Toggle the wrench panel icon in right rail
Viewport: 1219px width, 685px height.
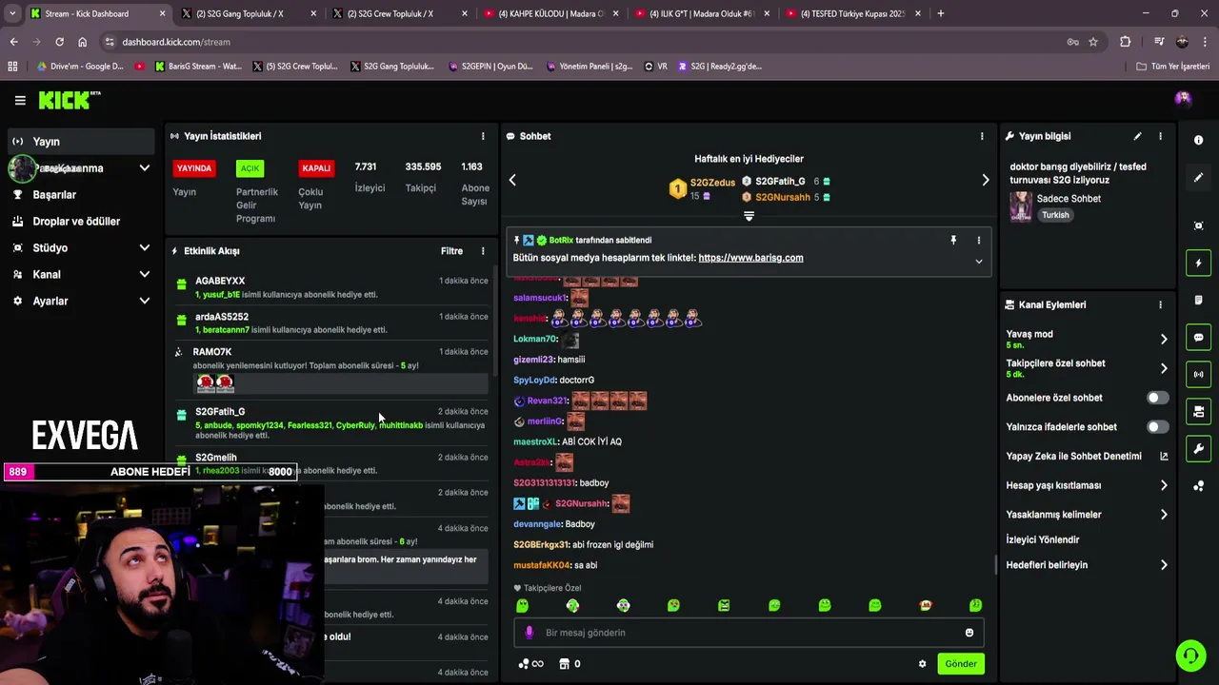[x=1198, y=449]
